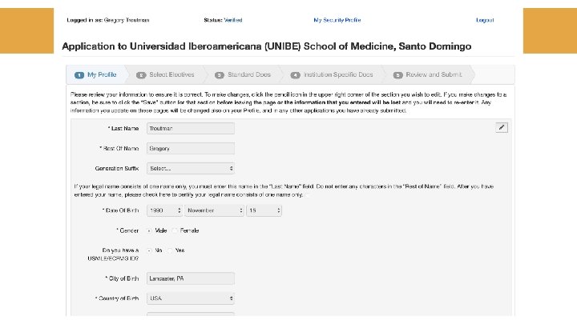Viewport: 577px width, 324px height.
Task: Open the birth month dropdown
Action: pyautogui.click(x=214, y=210)
